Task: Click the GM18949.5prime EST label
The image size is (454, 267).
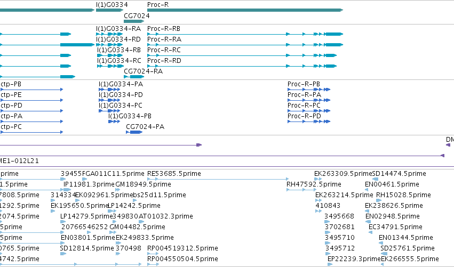Action: pyautogui.click(x=144, y=184)
